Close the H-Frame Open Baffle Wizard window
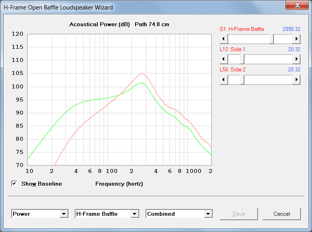This screenshot has width=312, height=232. tap(297, 5)
